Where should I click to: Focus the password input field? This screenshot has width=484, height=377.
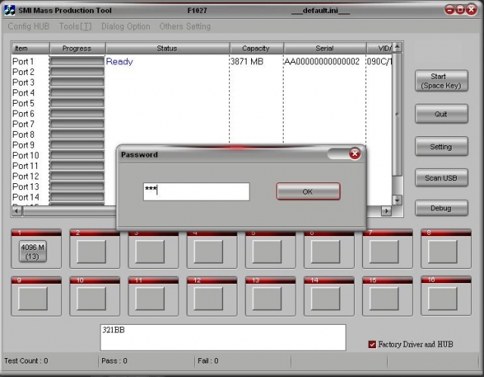(196, 192)
